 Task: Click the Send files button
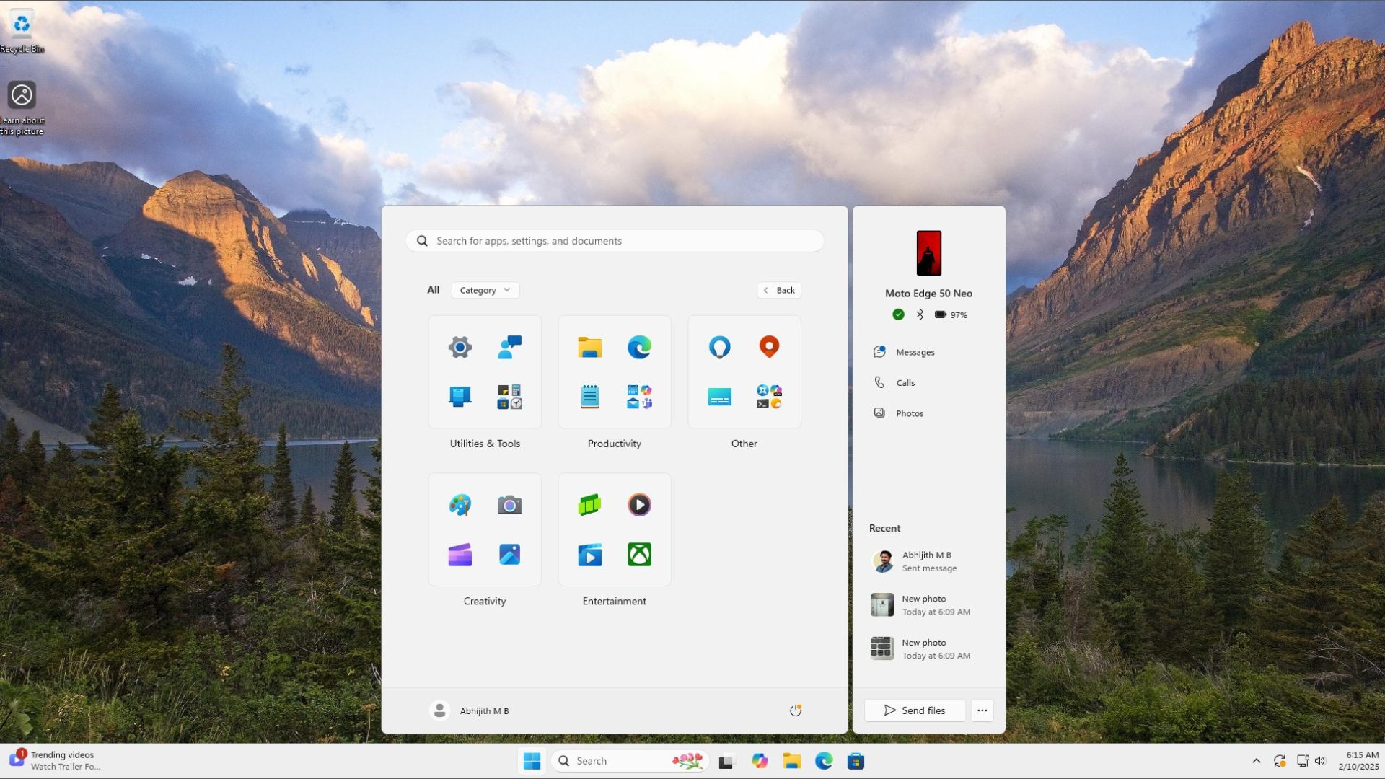[x=914, y=710]
